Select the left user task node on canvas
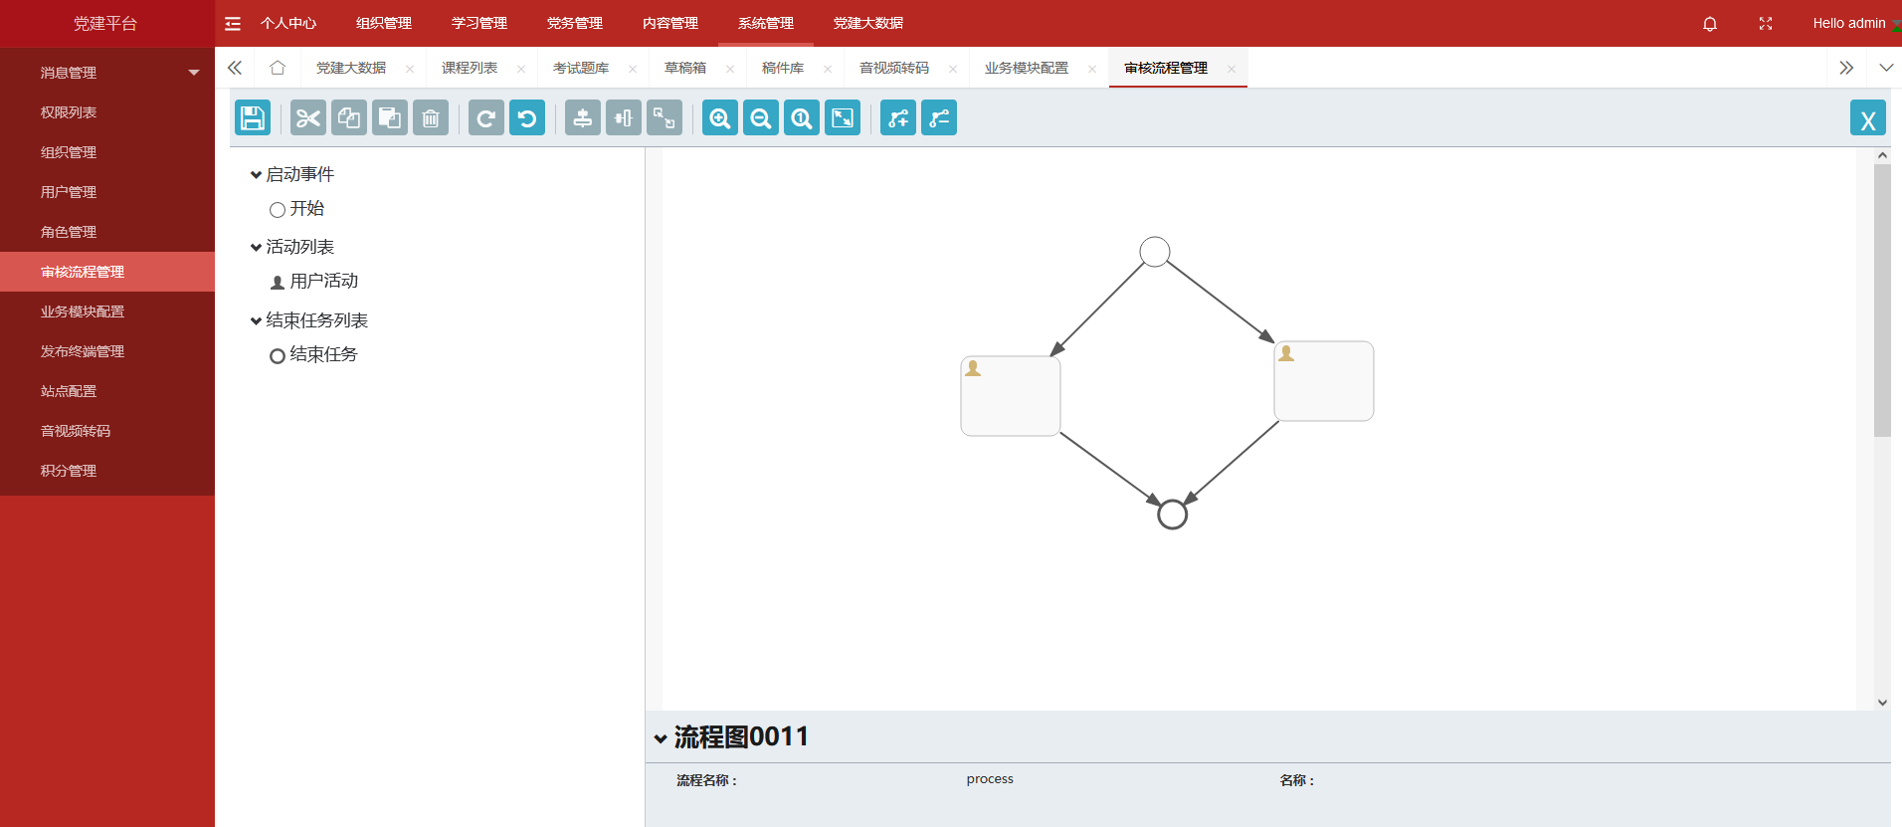 coord(1011,396)
